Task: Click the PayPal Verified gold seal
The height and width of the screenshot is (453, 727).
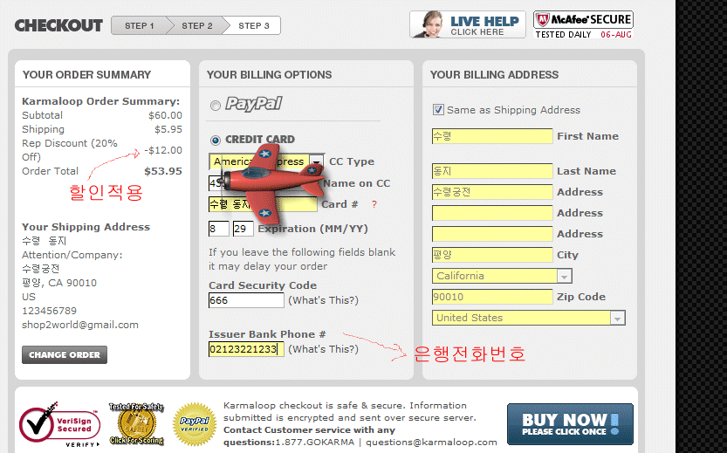Action: (x=195, y=424)
